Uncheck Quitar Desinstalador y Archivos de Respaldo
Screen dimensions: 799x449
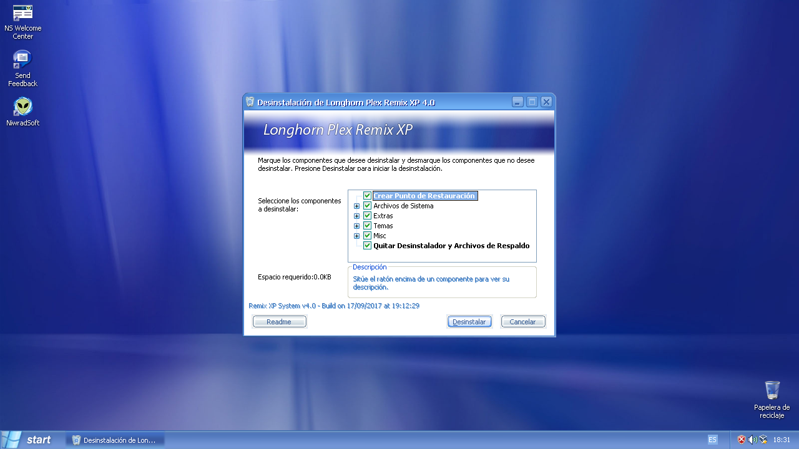[x=367, y=246]
